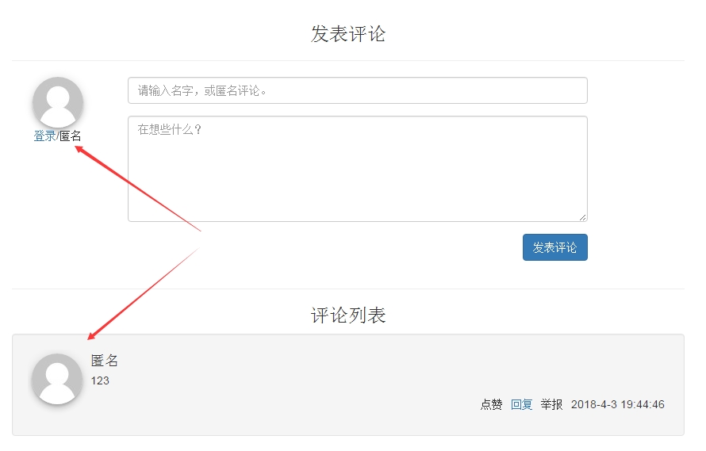Report the comment using 举报
This screenshot has height=451, width=706.
[551, 404]
